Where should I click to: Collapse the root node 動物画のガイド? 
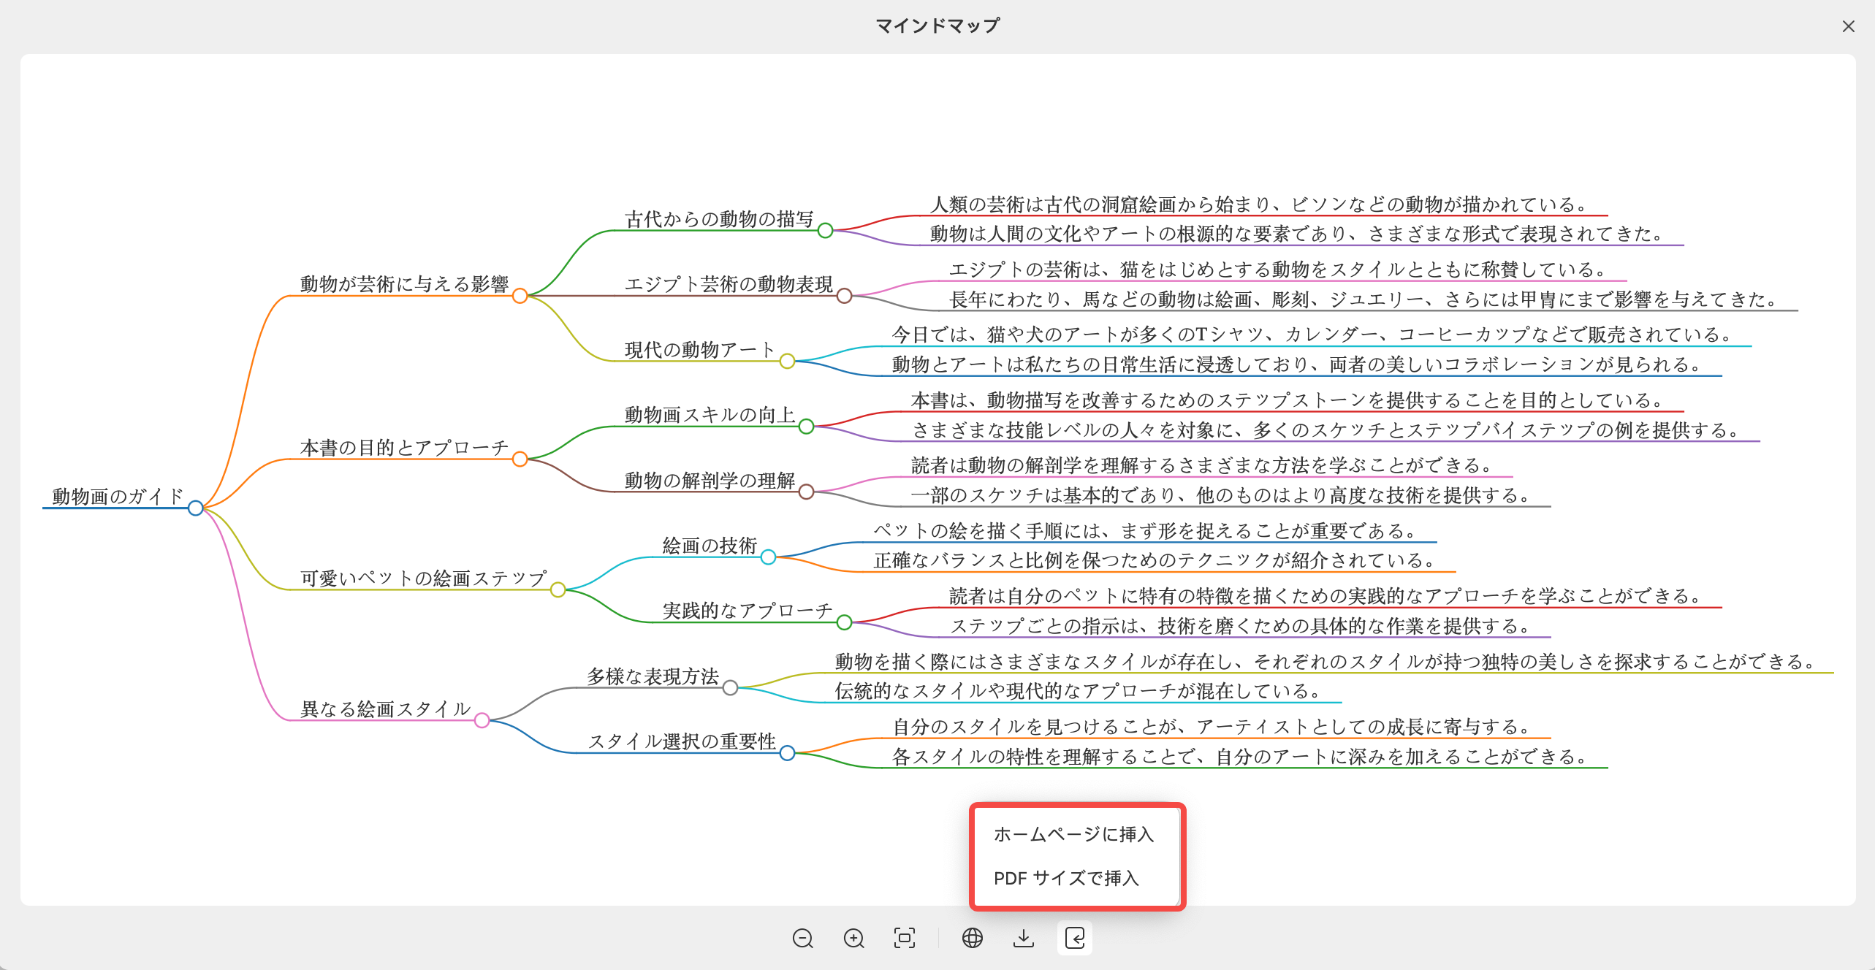pyautogui.click(x=195, y=508)
